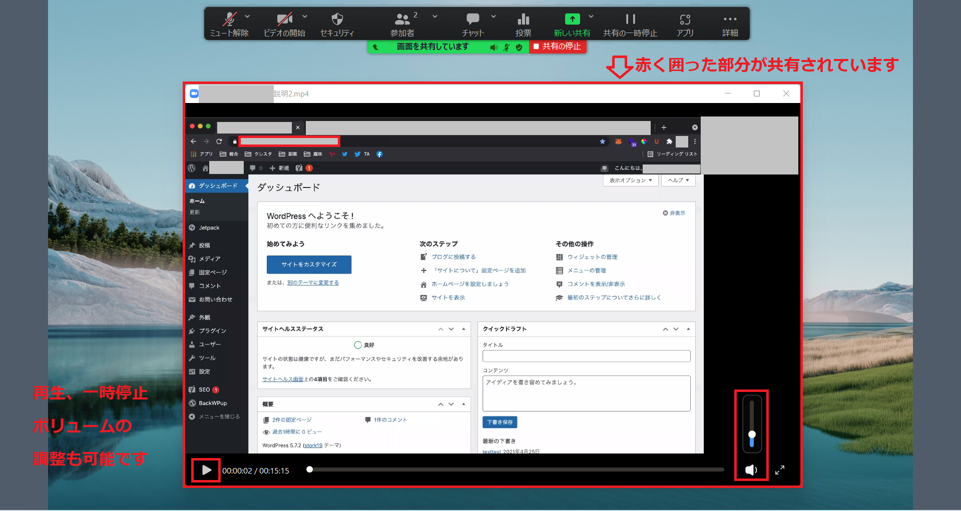The image size is (961, 511).
Task: Expand the chat options arrow
Action: pos(494,16)
